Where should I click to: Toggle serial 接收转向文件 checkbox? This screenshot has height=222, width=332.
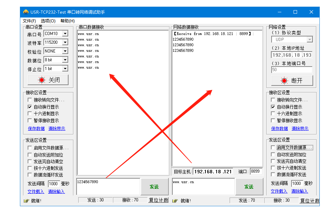[x=30, y=100]
